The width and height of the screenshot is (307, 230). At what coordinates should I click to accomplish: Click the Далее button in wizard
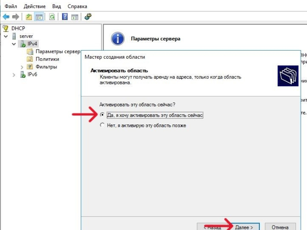[244, 227]
